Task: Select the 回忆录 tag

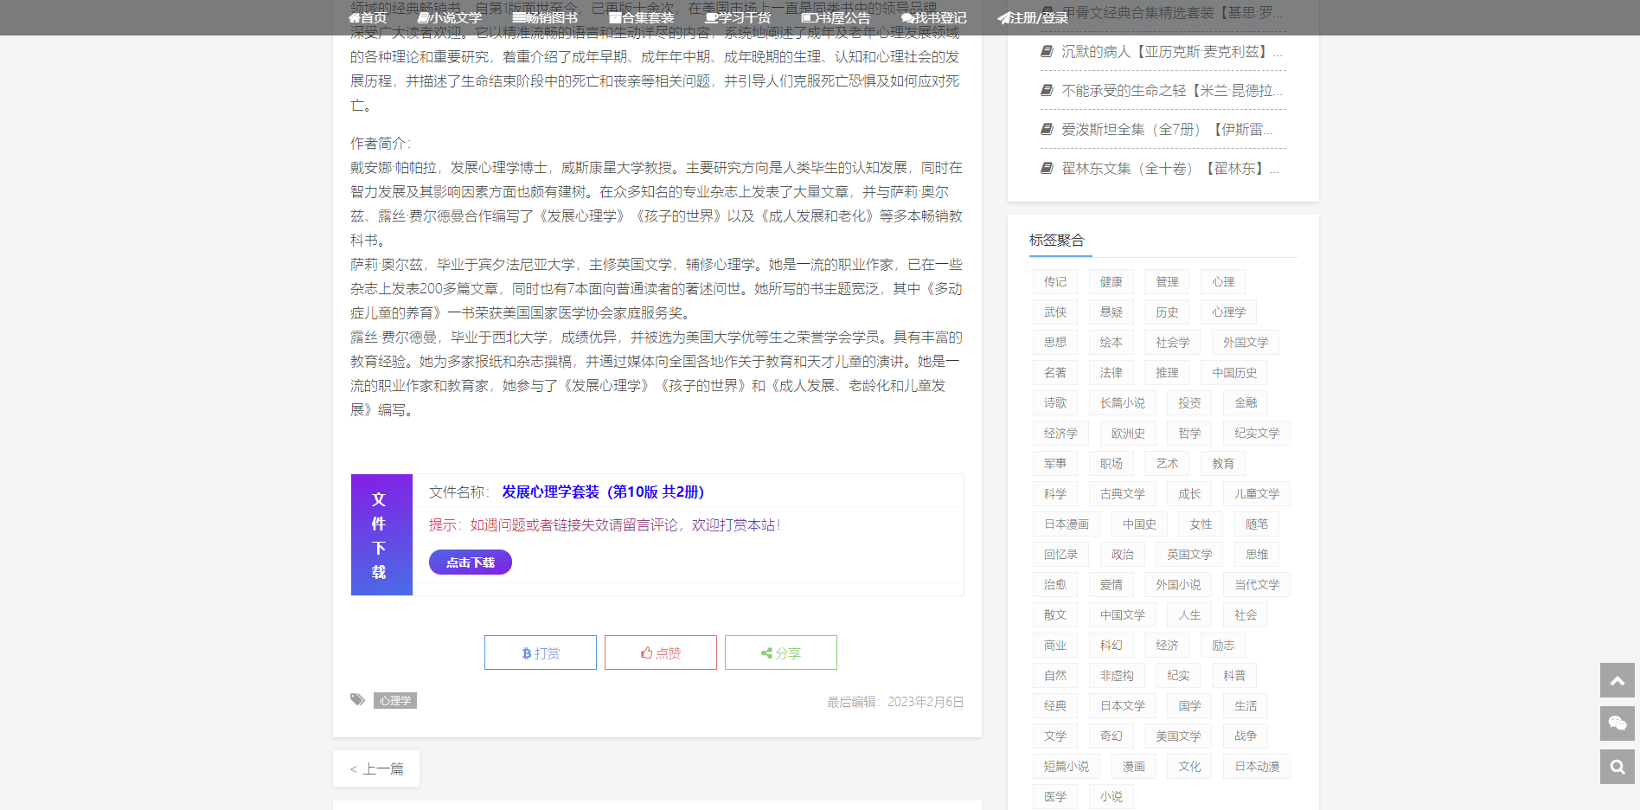Action: point(1060,555)
